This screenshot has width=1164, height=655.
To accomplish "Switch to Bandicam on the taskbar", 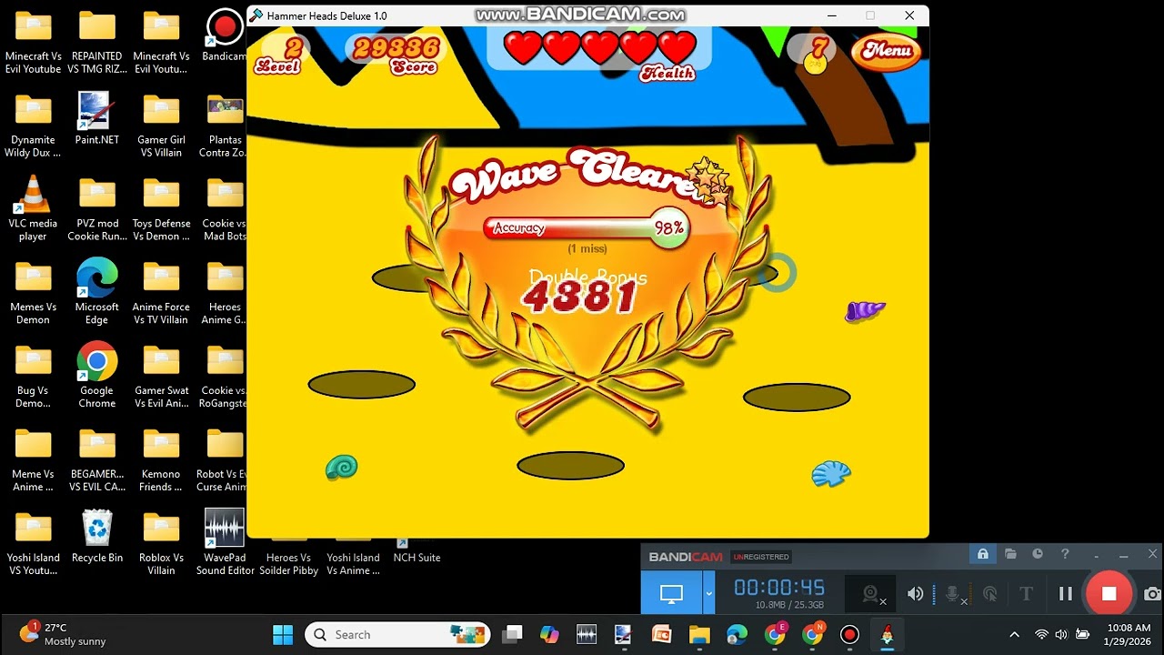I will pyautogui.click(x=849, y=634).
